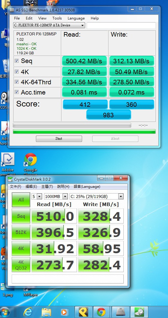Screen dimensions: 168x318
Task: Click write access time 0.072 ms
Action: tap(131, 92)
